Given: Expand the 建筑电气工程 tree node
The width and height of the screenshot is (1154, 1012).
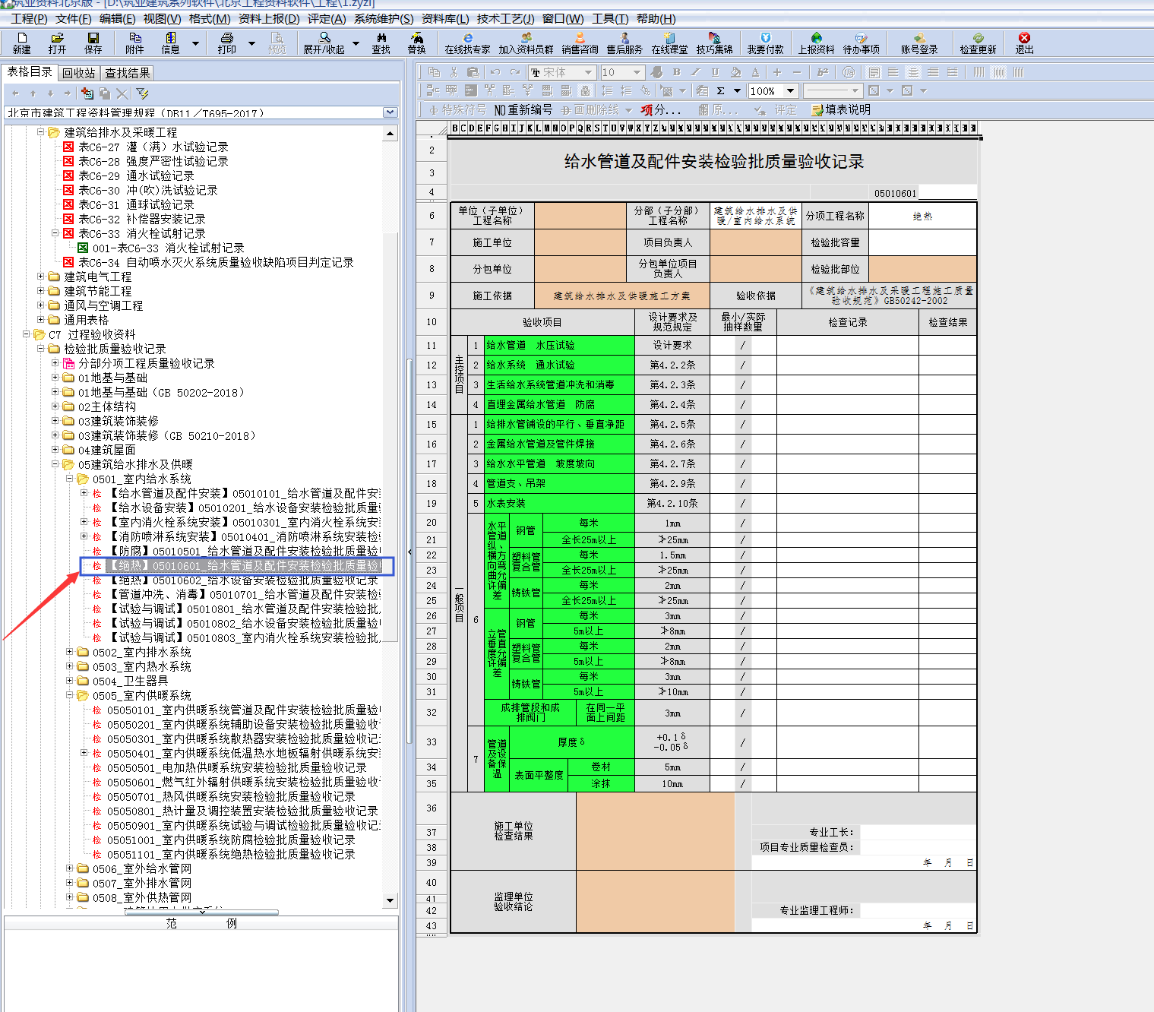Looking at the screenshot, I should click(41, 277).
